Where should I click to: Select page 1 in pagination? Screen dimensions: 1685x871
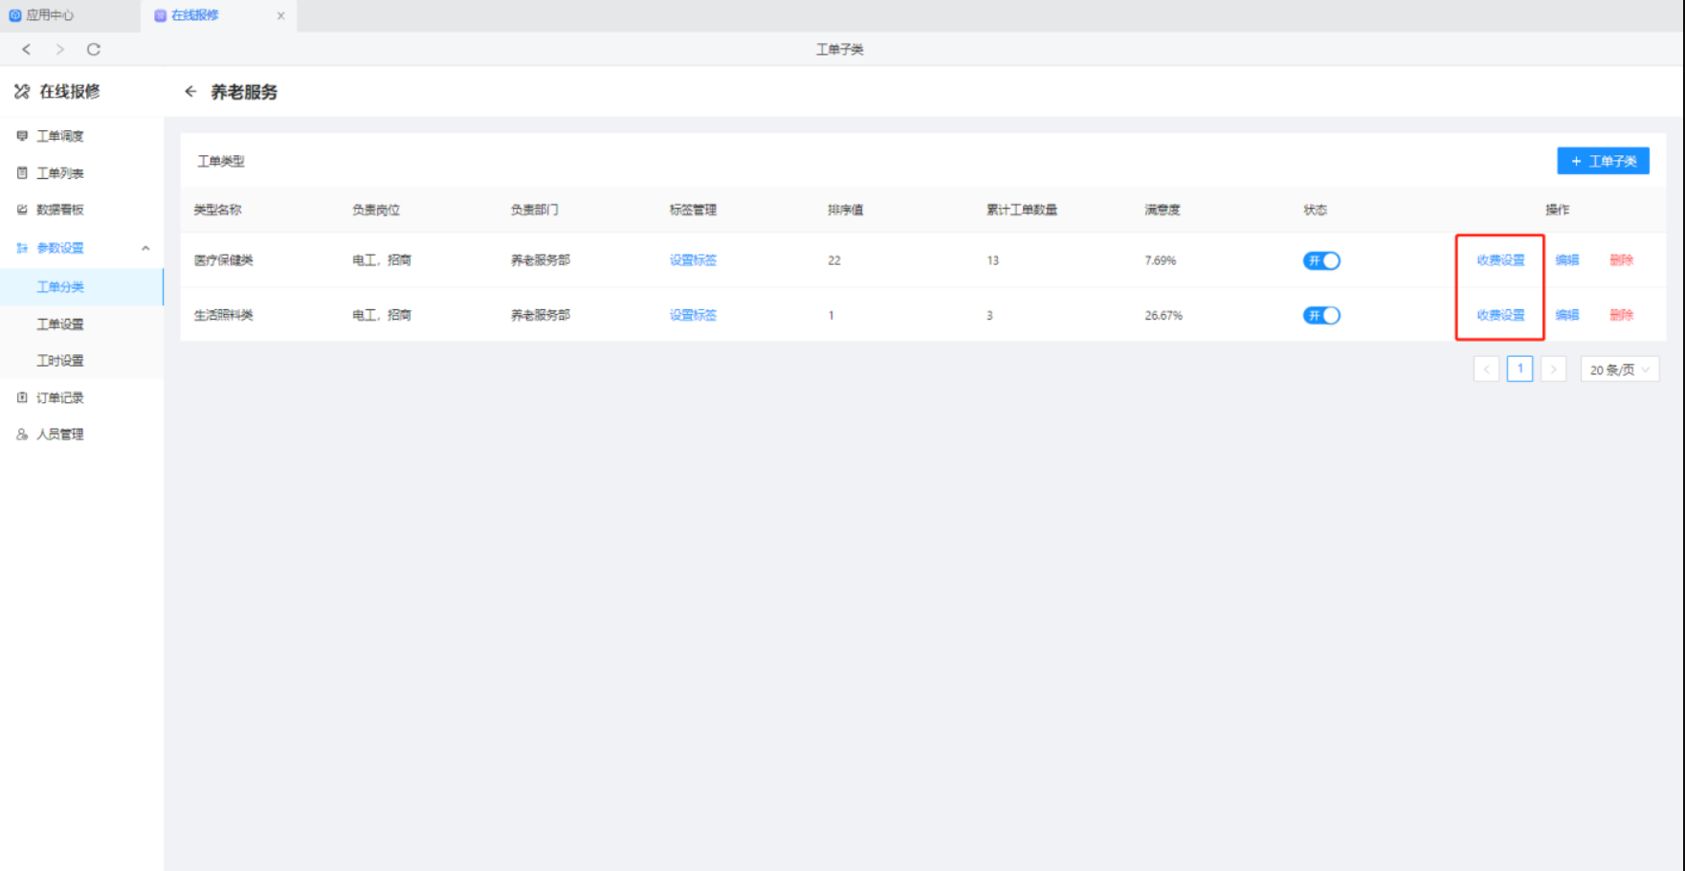(x=1519, y=369)
